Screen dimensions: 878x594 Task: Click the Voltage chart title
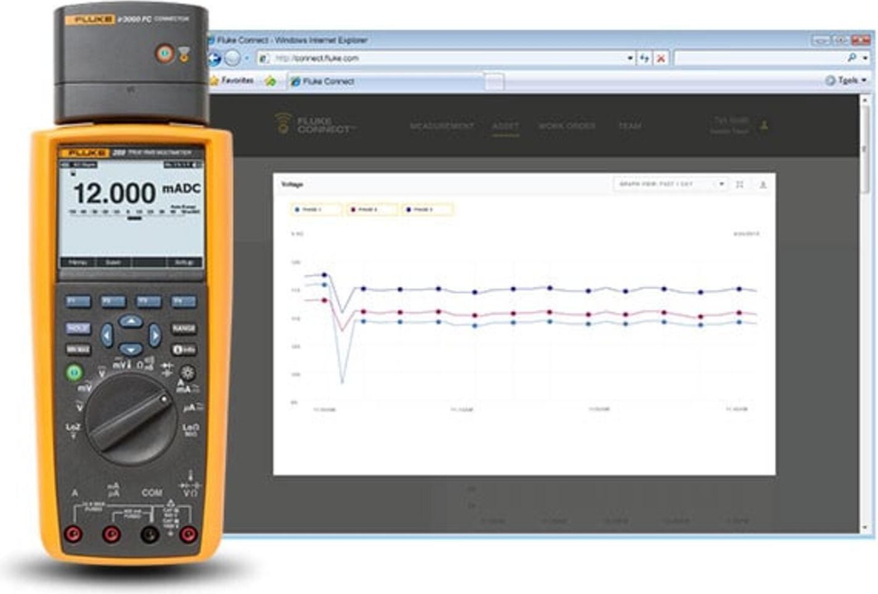(292, 184)
